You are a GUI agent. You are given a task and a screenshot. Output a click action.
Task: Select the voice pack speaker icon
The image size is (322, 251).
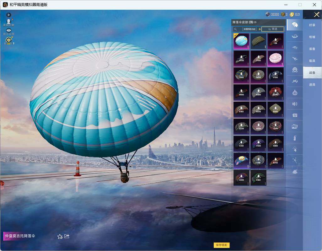[x=295, y=104]
